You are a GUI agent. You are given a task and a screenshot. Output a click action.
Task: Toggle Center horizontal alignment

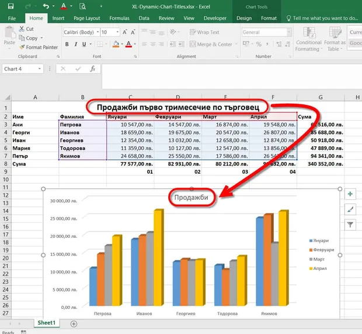pyautogui.click(x=153, y=44)
